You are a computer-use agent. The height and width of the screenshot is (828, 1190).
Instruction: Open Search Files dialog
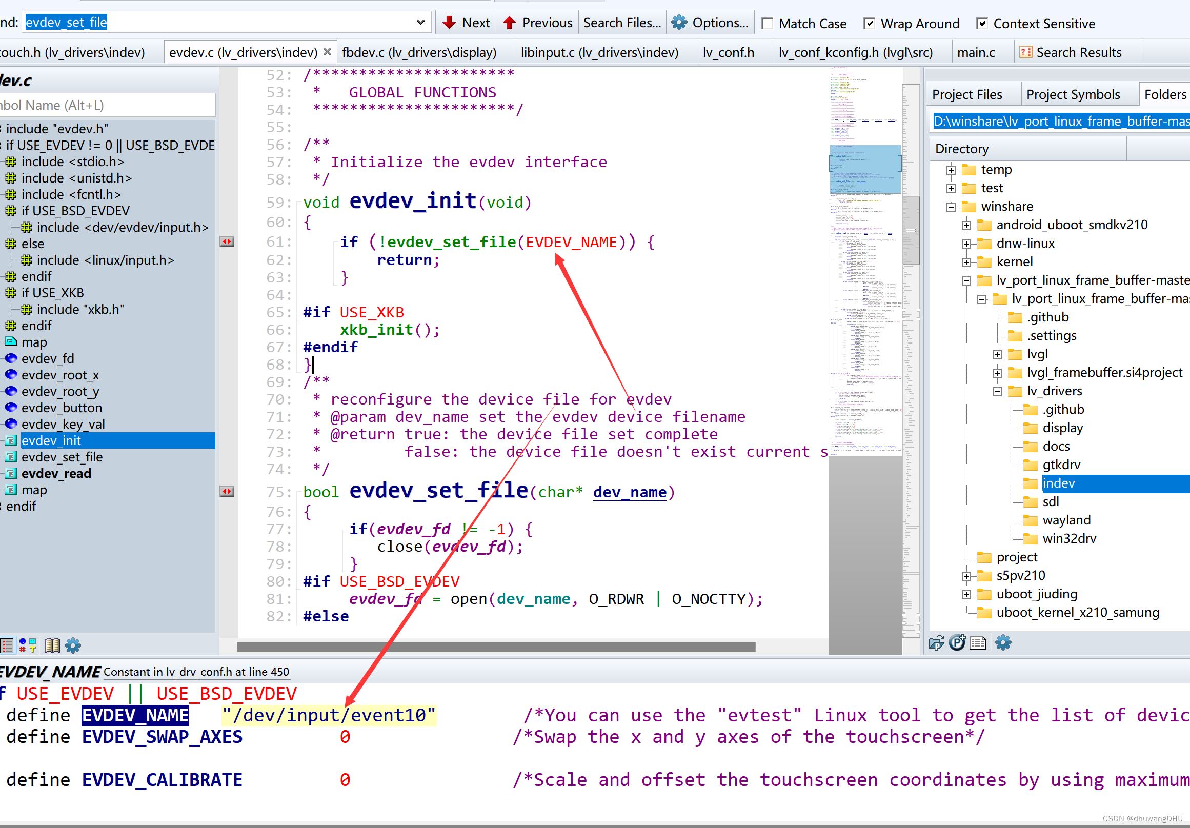[x=622, y=23]
